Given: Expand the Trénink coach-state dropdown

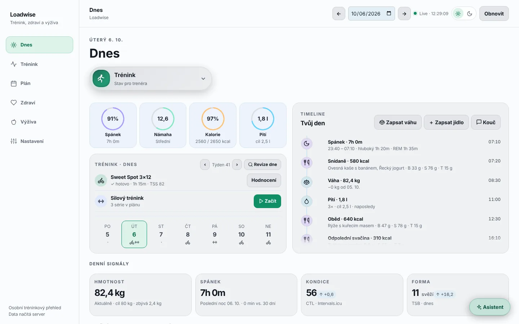Looking at the screenshot, I should point(151,78).
